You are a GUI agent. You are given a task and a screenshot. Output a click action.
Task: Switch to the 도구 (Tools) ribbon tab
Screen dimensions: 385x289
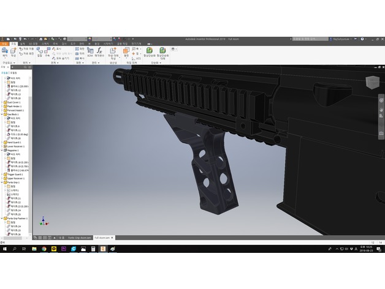coord(73,43)
